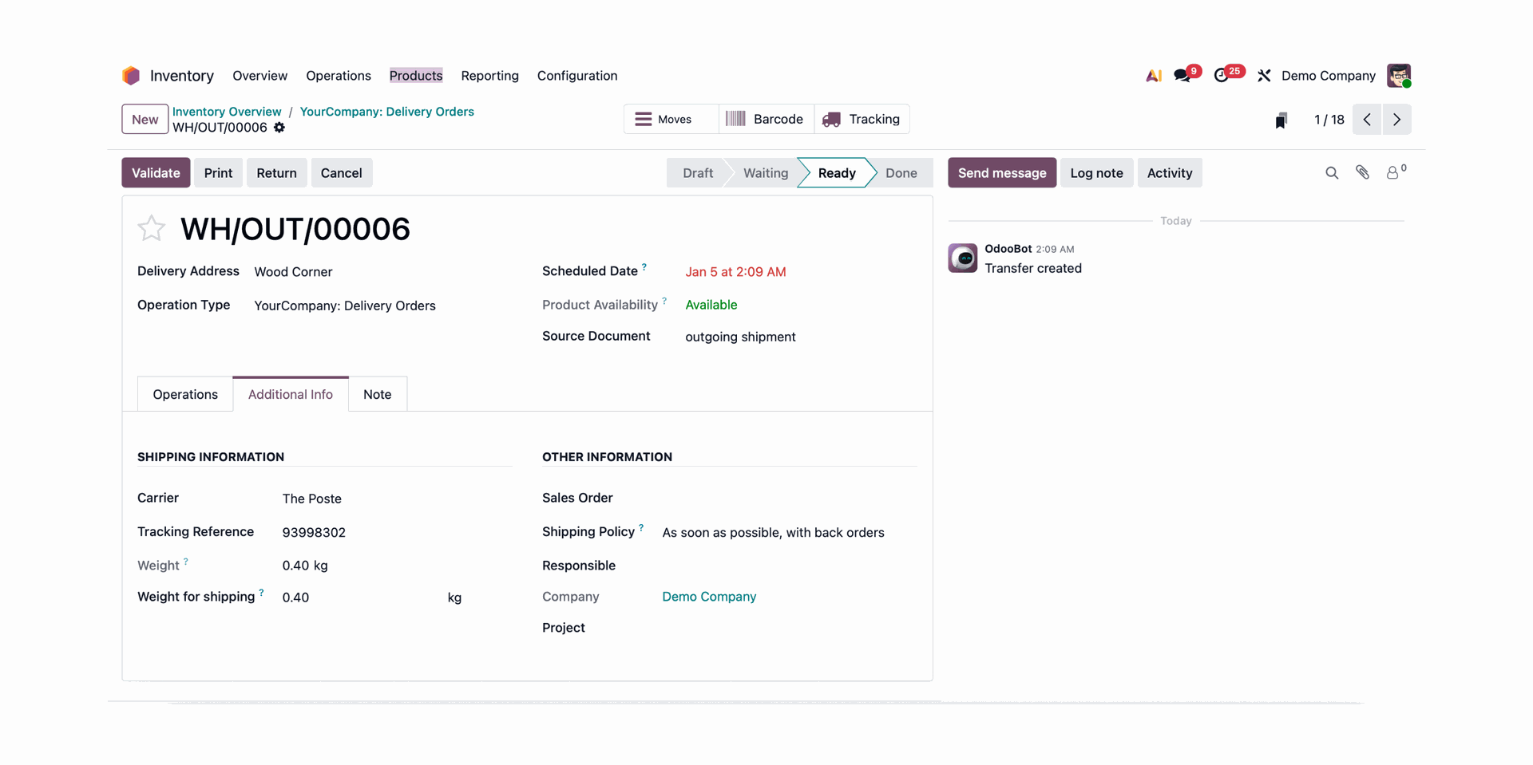Screen dimensions: 1533x765
Task: Go to the previous record arrow
Action: coord(1367,120)
